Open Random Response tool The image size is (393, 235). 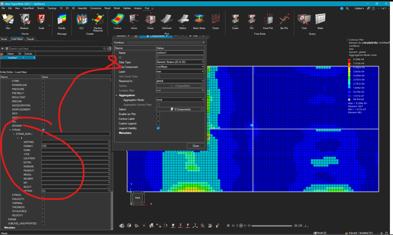[x=98, y=22]
